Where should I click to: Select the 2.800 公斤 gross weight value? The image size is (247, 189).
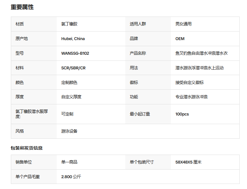point(71,177)
